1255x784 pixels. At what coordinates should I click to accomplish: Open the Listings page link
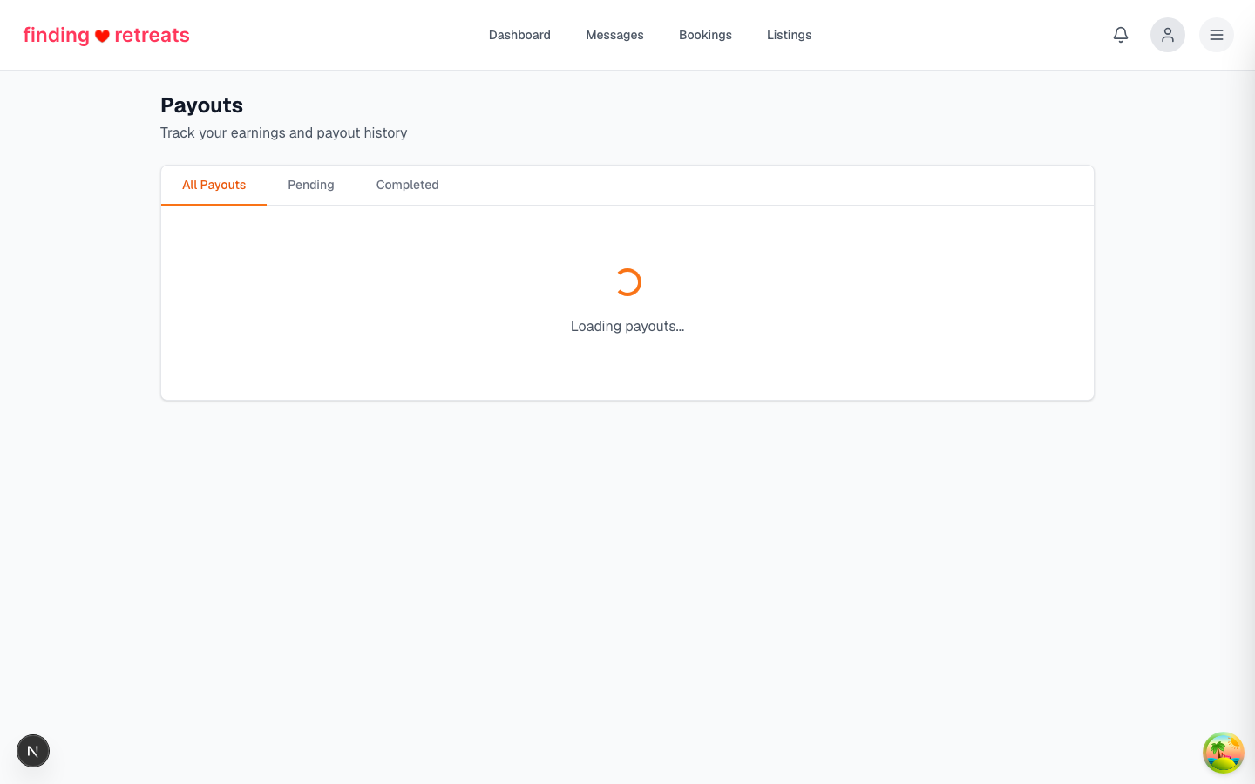pyautogui.click(x=789, y=35)
